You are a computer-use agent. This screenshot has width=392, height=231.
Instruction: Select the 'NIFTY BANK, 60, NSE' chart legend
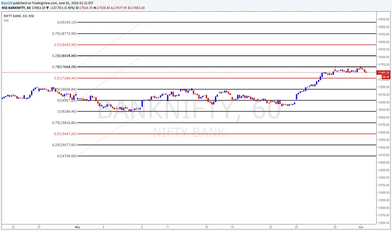click(x=19, y=16)
